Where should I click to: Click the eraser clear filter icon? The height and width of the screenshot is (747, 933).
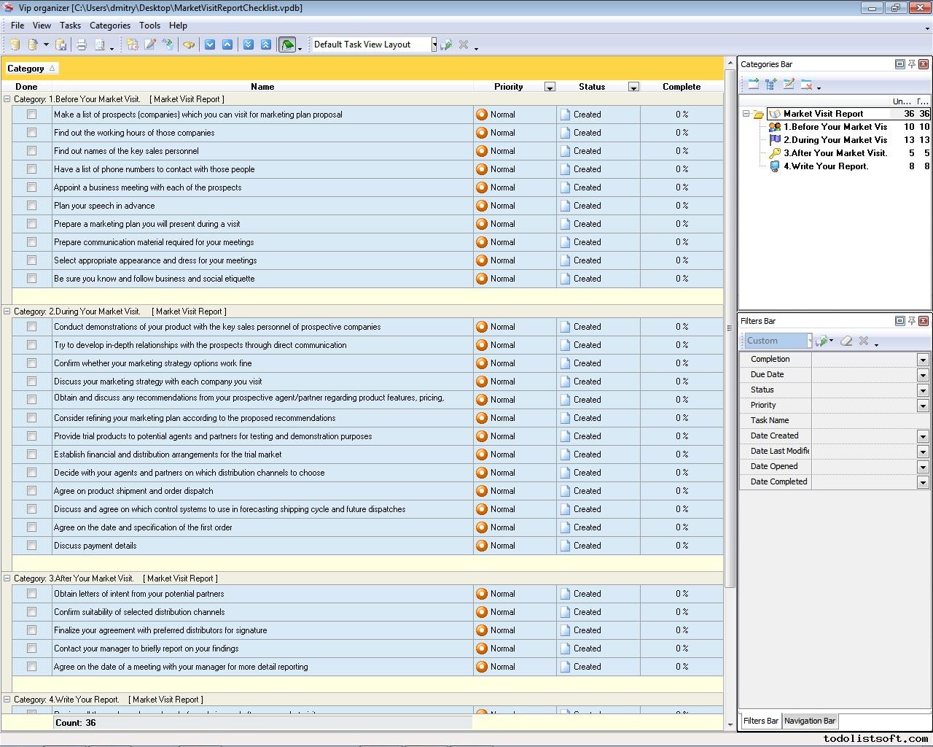[x=846, y=341]
